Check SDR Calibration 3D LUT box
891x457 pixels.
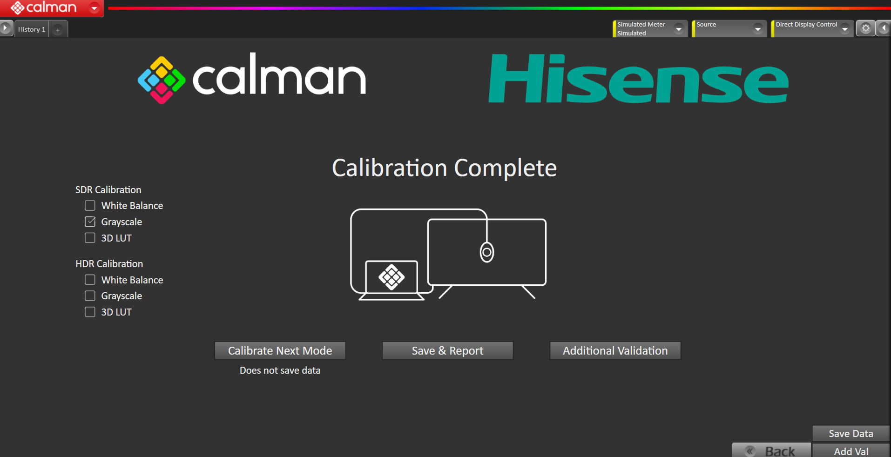point(90,238)
